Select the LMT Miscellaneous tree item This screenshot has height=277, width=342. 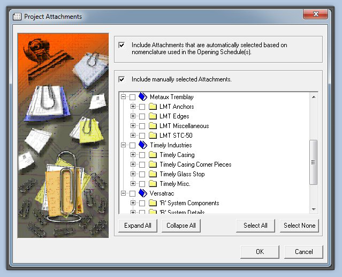pos(184,126)
